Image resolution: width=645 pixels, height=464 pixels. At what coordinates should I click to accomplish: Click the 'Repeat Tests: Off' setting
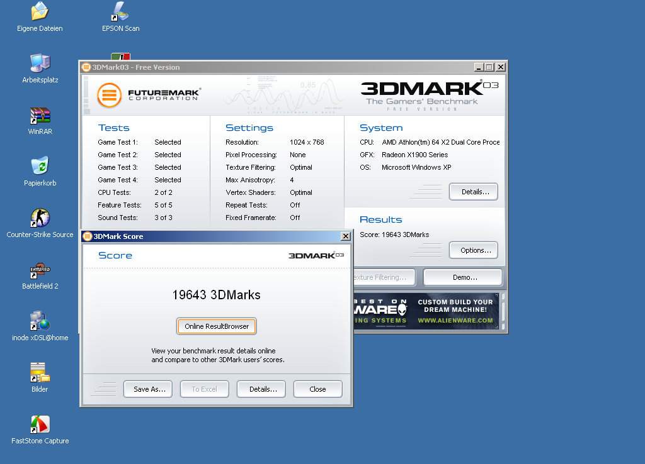click(x=263, y=205)
